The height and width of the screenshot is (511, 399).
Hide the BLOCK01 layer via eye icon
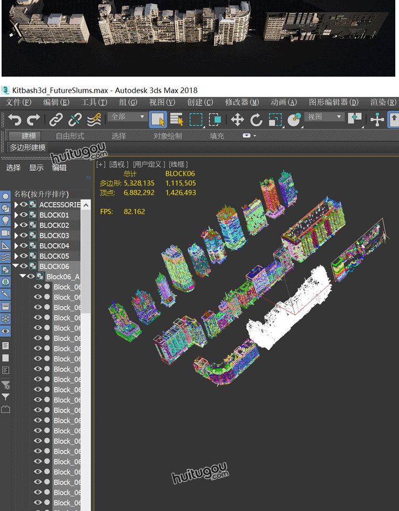[x=24, y=215]
